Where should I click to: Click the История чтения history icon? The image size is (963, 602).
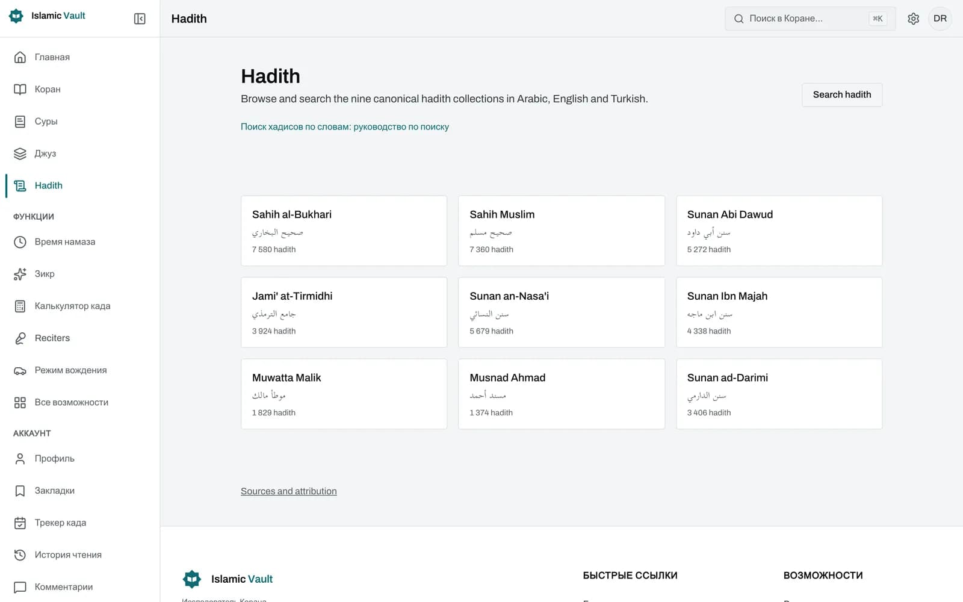(x=20, y=555)
